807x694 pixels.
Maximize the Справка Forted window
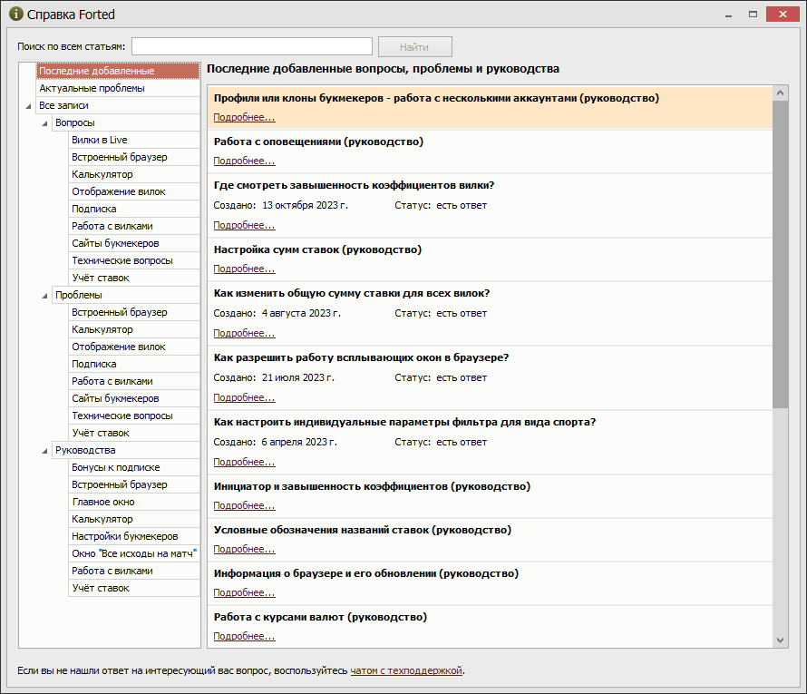point(753,15)
